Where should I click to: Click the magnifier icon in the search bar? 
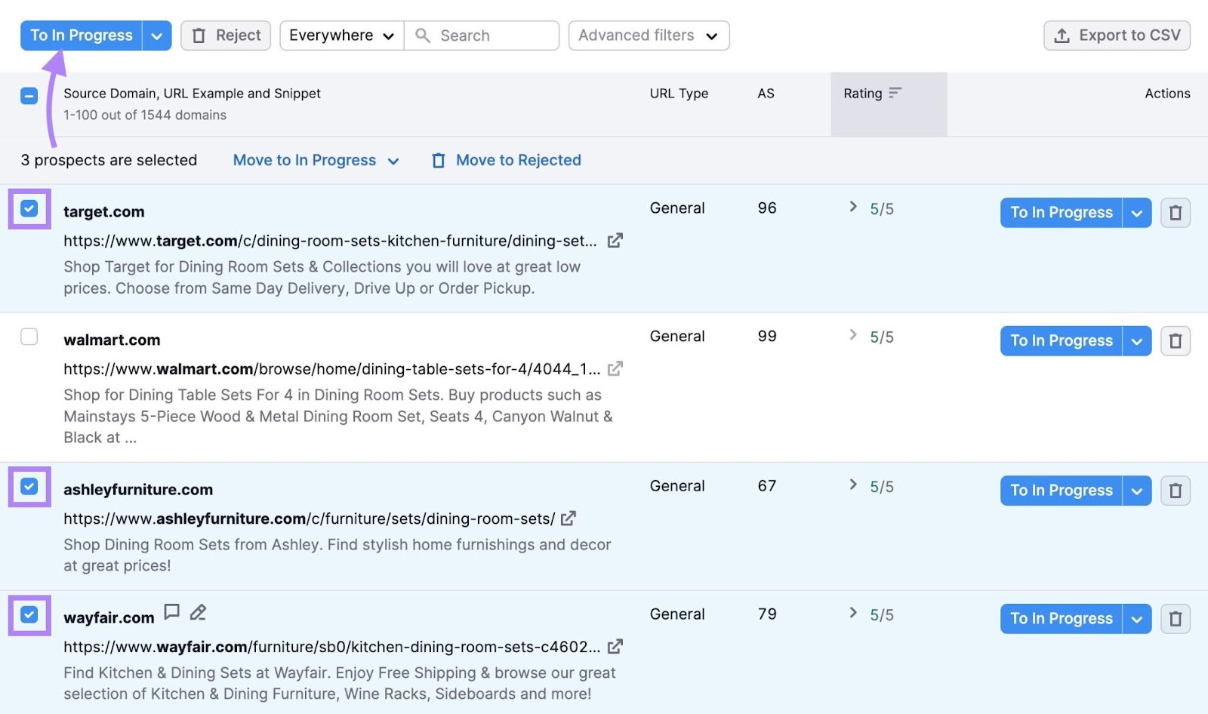coord(423,35)
